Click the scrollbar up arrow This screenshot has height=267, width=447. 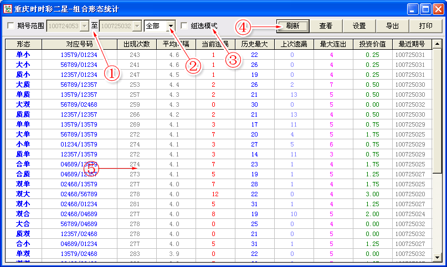coord(436,44)
